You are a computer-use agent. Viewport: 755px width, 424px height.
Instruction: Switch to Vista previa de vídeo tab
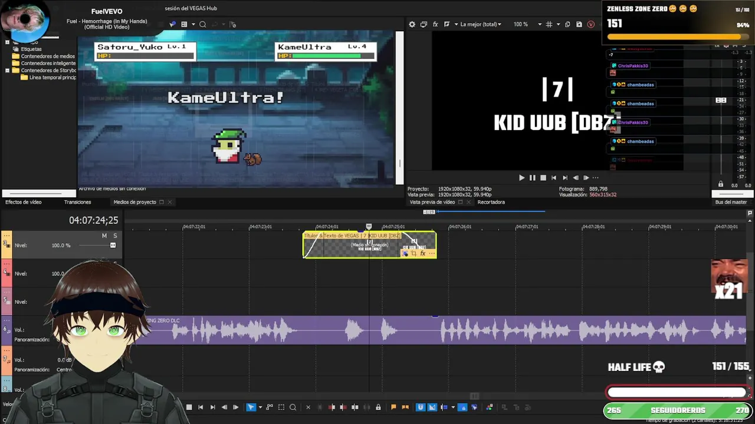pyautogui.click(x=432, y=202)
